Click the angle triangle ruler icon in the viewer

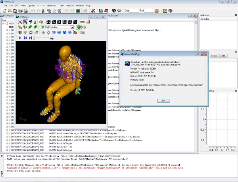pos(88,22)
